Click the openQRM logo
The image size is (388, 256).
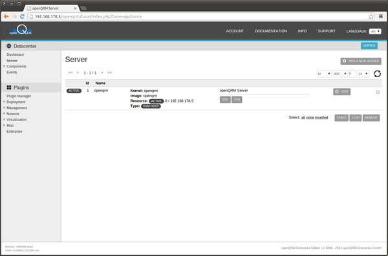point(21,30)
